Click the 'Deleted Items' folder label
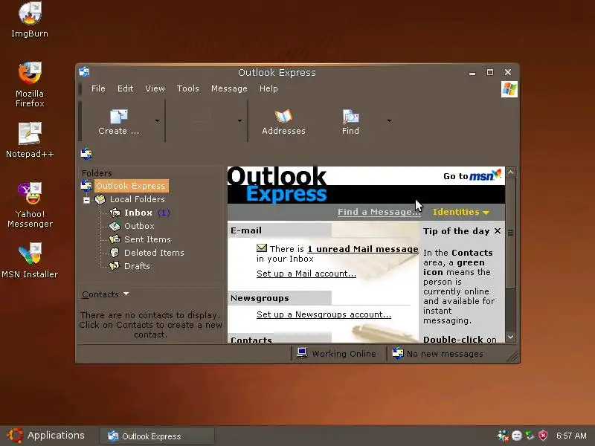Screen dimensions: 595x446 (154, 253)
